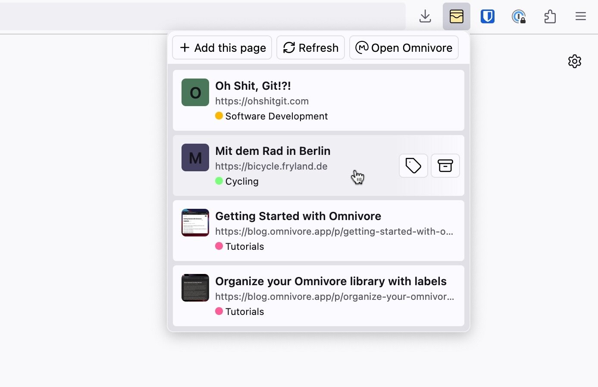Screen dimensions: 598x387
Task: Open the Bitwarden extension icon
Action: (487, 16)
